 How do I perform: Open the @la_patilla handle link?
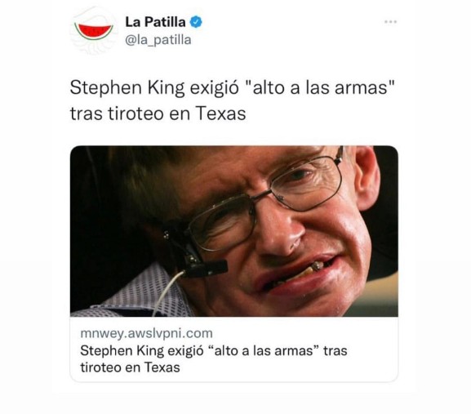click(158, 40)
